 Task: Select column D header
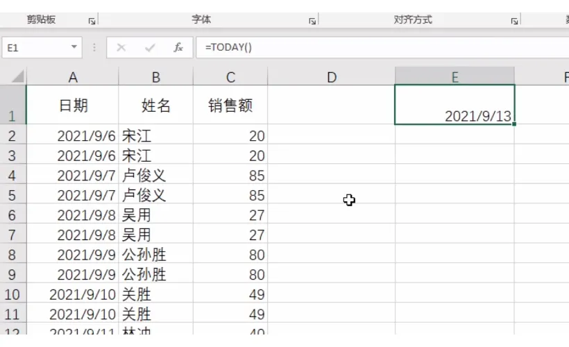click(331, 77)
